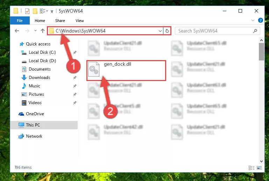
Task: Click the search magnifier icon
Action: point(255,31)
